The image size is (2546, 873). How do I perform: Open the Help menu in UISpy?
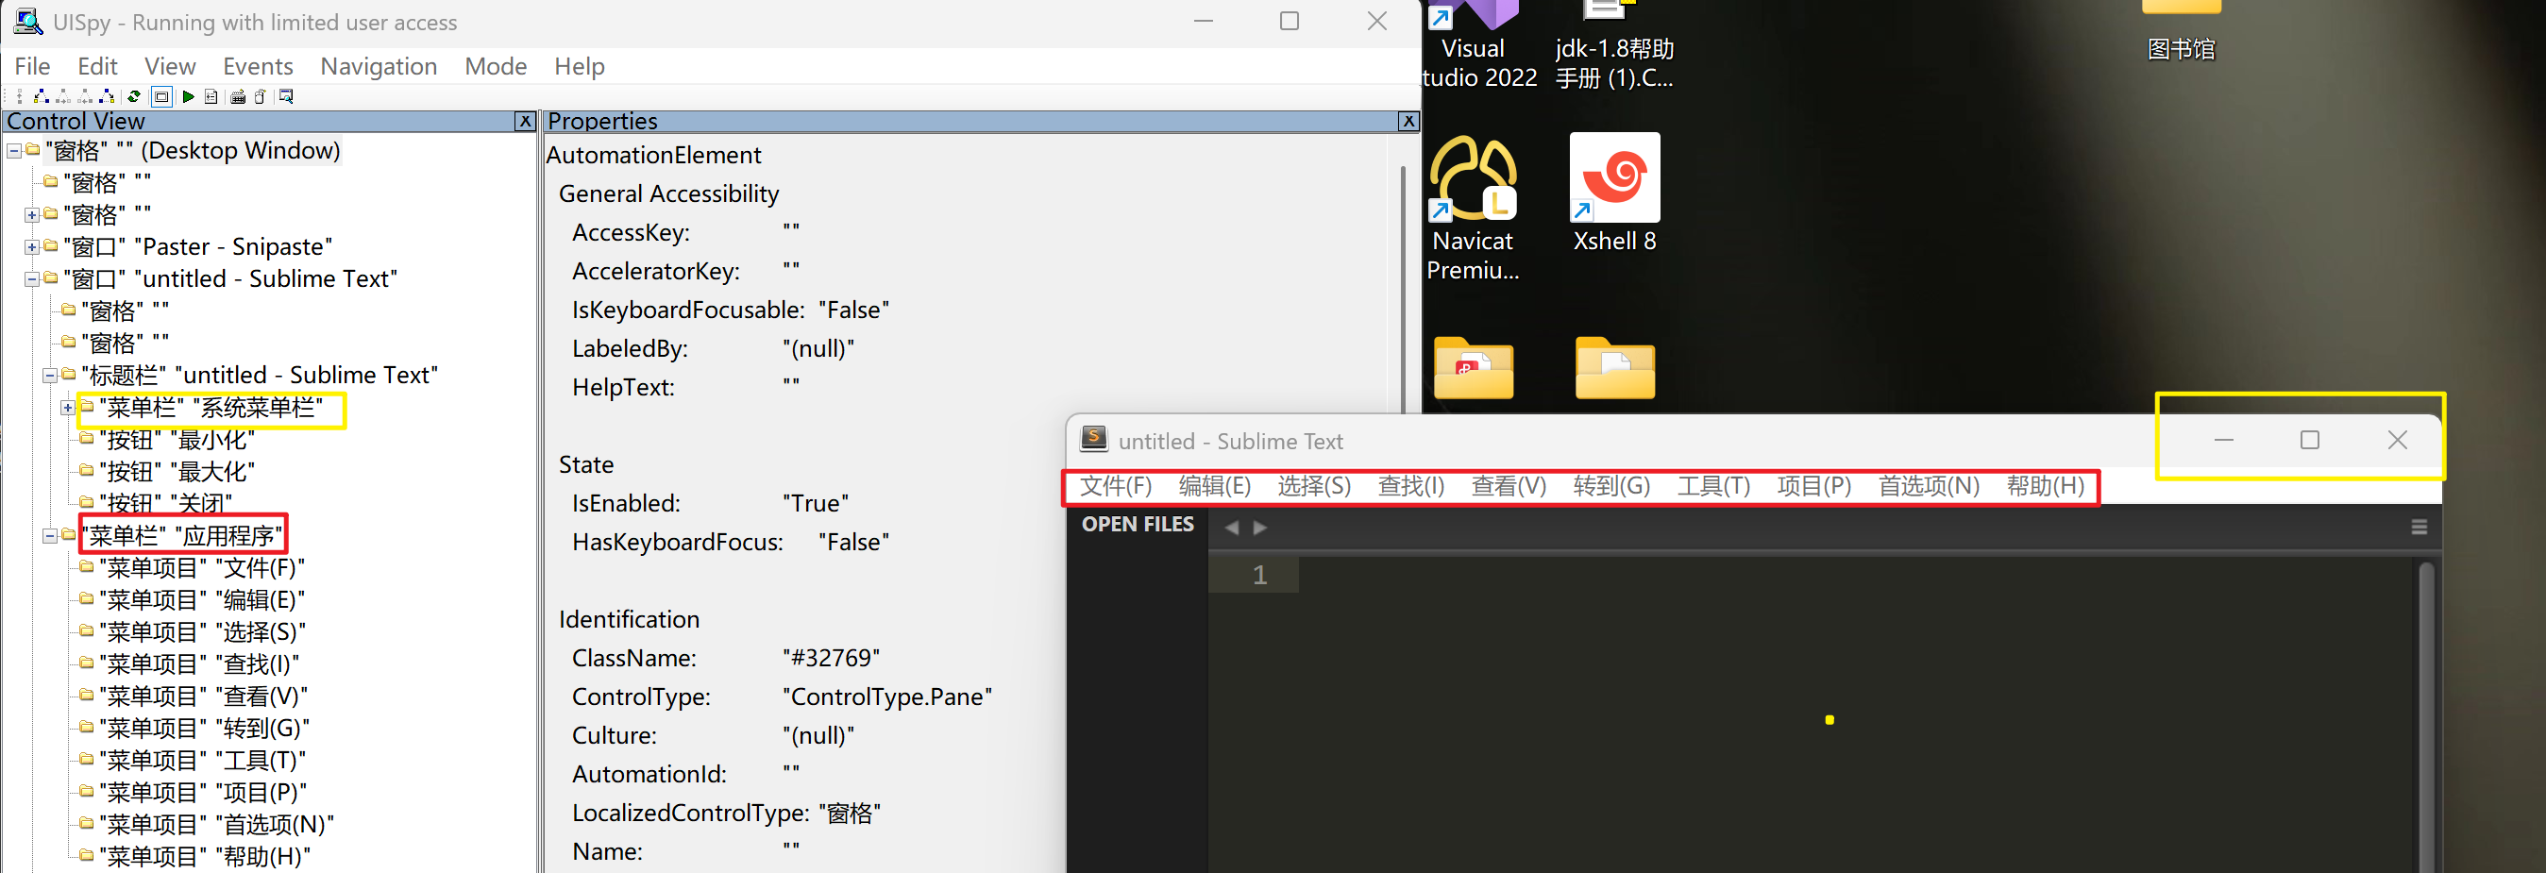(580, 66)
